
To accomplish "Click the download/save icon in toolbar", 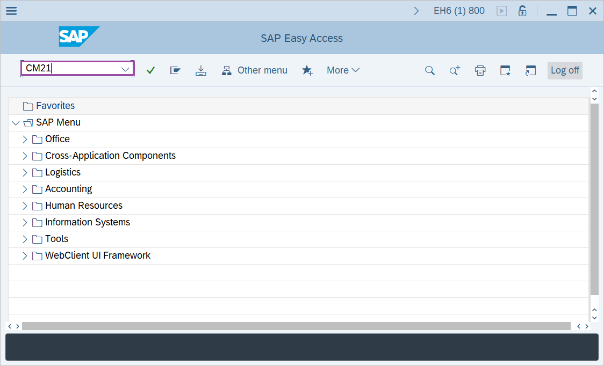I will [200, 70].
